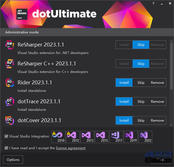Select Visual Studio 2010 integration icon
The width and height of the screenshot is (174, 167).
(58, 137)
